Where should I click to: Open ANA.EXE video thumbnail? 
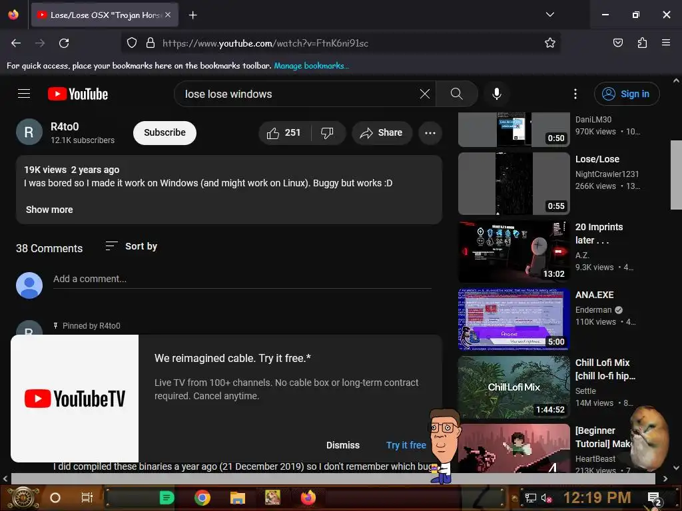coord(514,319)
